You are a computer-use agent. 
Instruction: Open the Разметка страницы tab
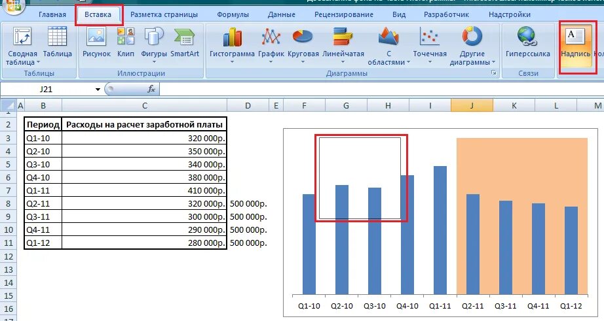(x=164, y=14)
